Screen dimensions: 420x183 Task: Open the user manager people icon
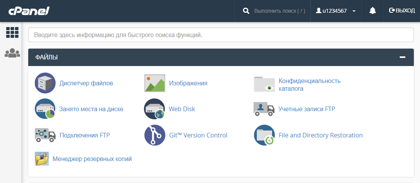coord(12,53)
